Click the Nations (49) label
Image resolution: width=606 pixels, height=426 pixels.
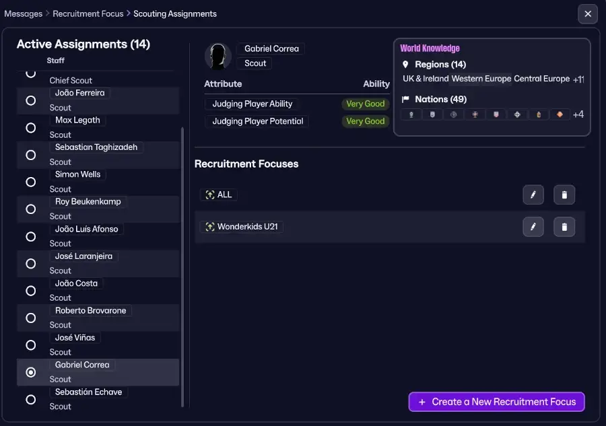click(440, 99)
